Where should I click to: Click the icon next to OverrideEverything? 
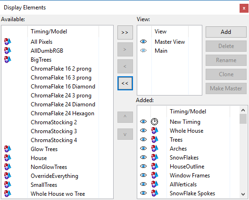tap(8, 176)
